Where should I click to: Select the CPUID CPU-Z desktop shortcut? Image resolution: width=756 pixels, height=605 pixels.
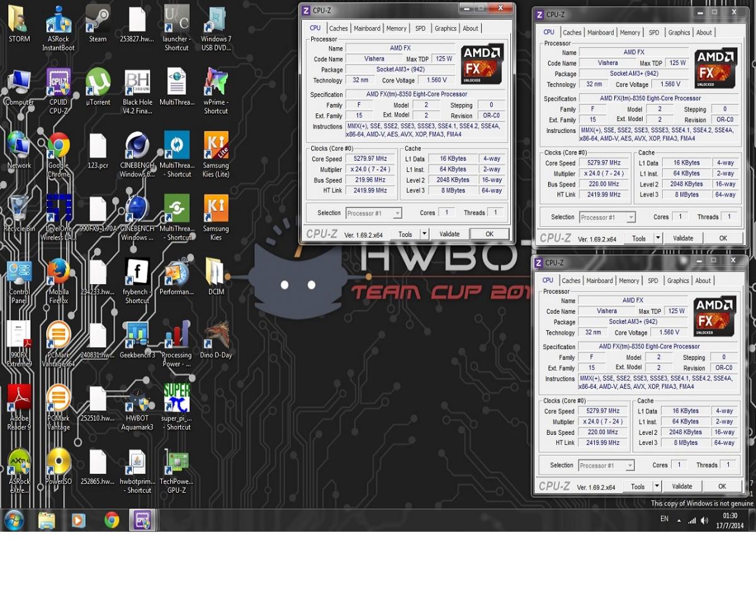[59, 91]
